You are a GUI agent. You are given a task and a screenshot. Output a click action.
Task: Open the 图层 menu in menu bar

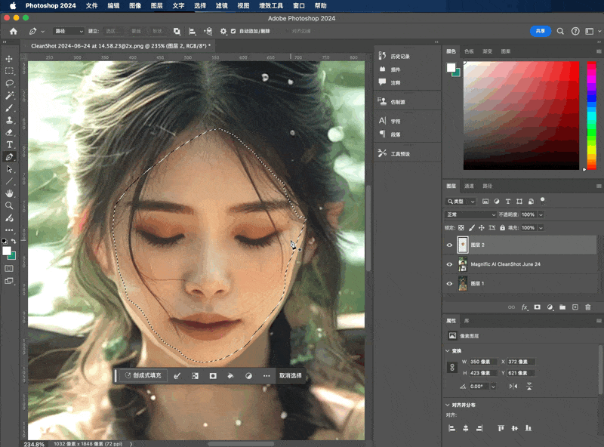[x=156, y=6]
